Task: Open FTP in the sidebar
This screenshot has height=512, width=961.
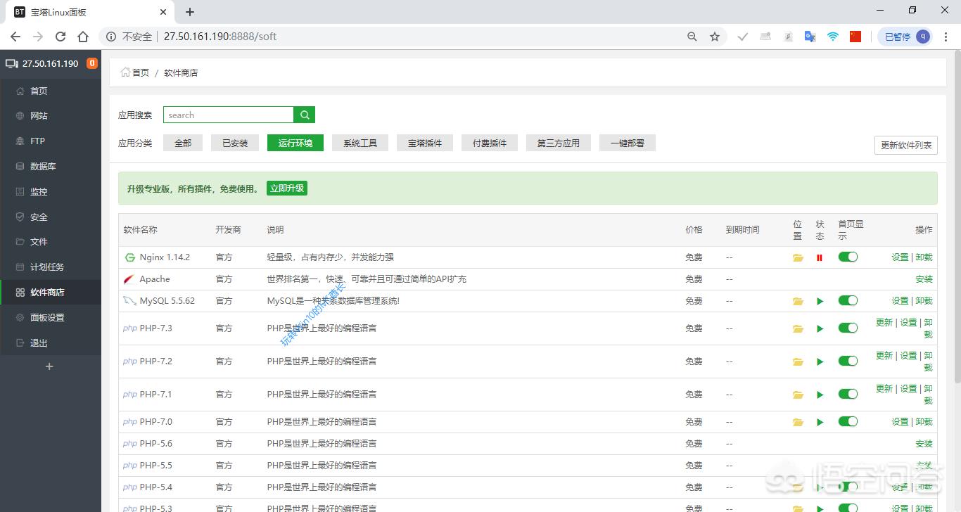Action: click(x=51, y=141)
